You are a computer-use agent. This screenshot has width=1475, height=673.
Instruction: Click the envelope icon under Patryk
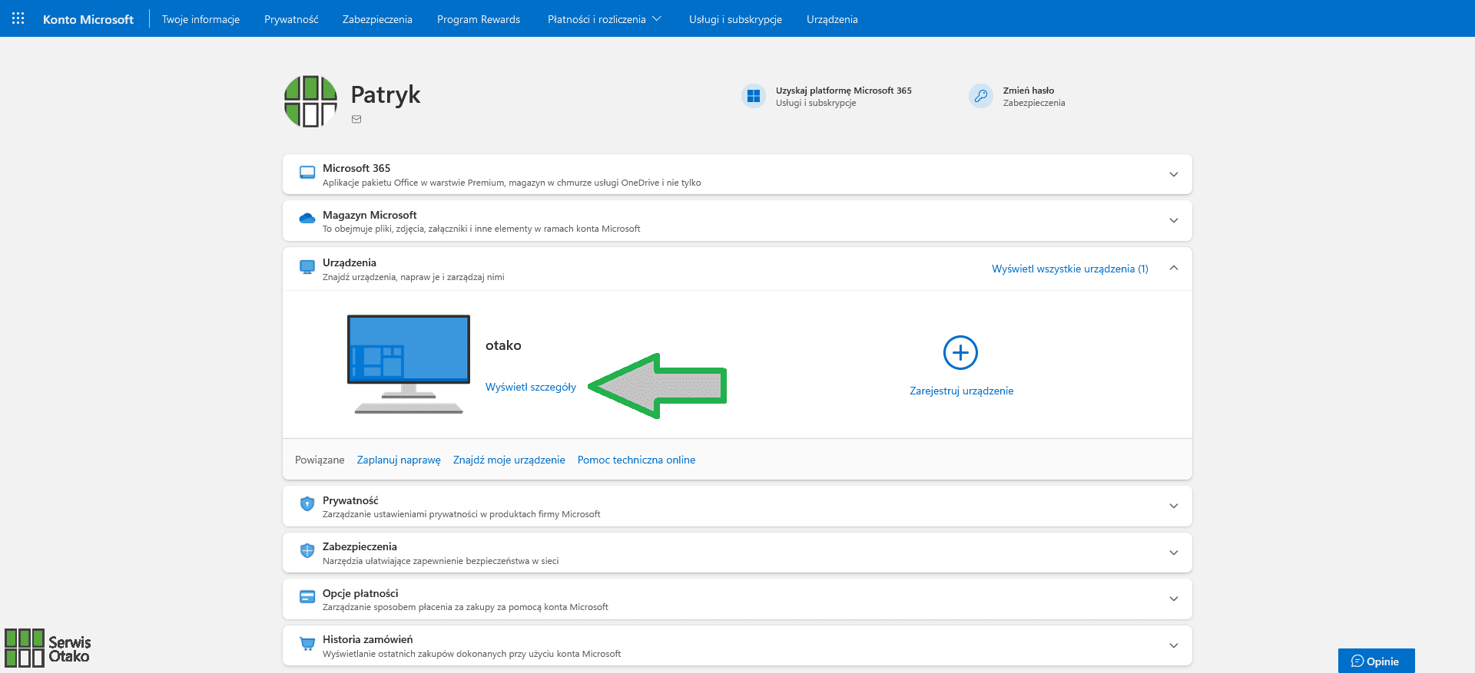(x=356, y=120)
